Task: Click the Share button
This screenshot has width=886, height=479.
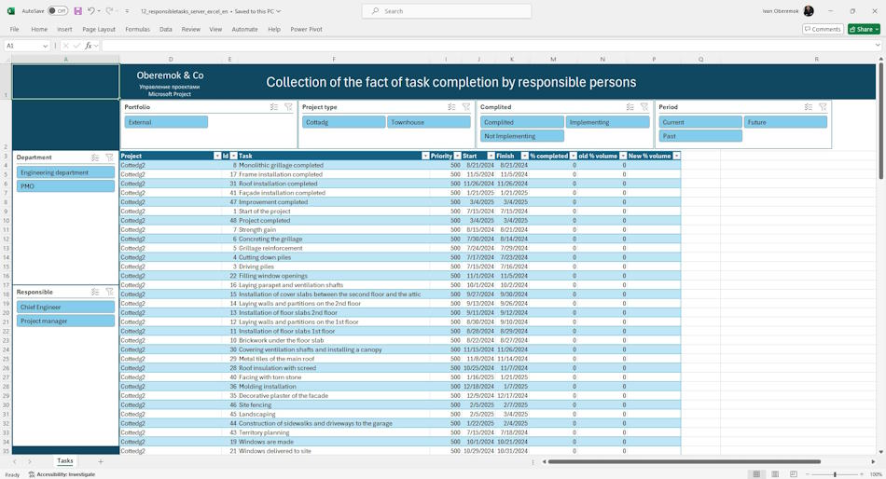Action: point(864,29)
